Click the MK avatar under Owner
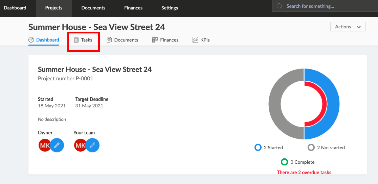 click(45, 145)
